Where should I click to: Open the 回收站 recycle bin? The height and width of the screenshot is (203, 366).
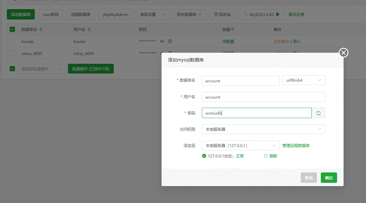click(x=222, y=14)
